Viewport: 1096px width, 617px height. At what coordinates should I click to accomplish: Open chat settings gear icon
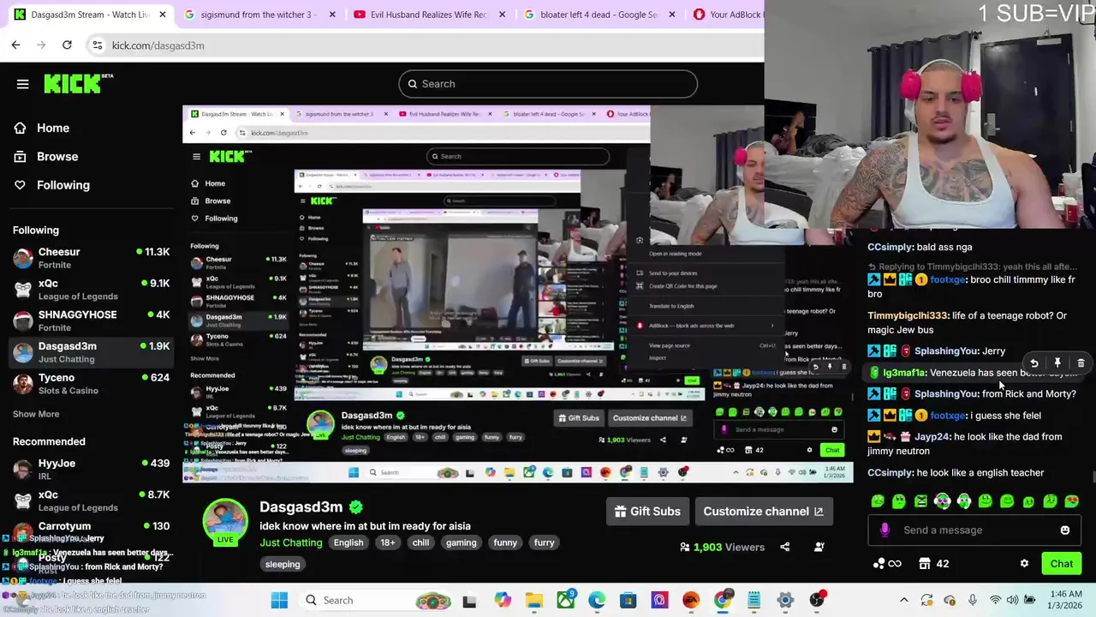pyautogui.click(x=1024, y=563)
